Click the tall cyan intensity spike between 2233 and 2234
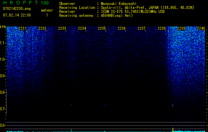208x132 pixels. tap(71, 130)
